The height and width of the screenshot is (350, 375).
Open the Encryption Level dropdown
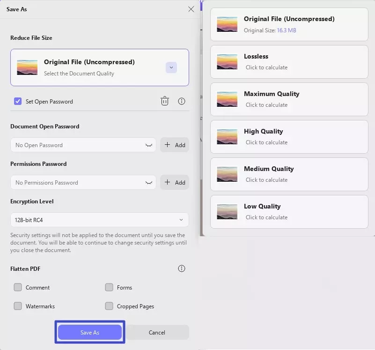pos(99,220)
